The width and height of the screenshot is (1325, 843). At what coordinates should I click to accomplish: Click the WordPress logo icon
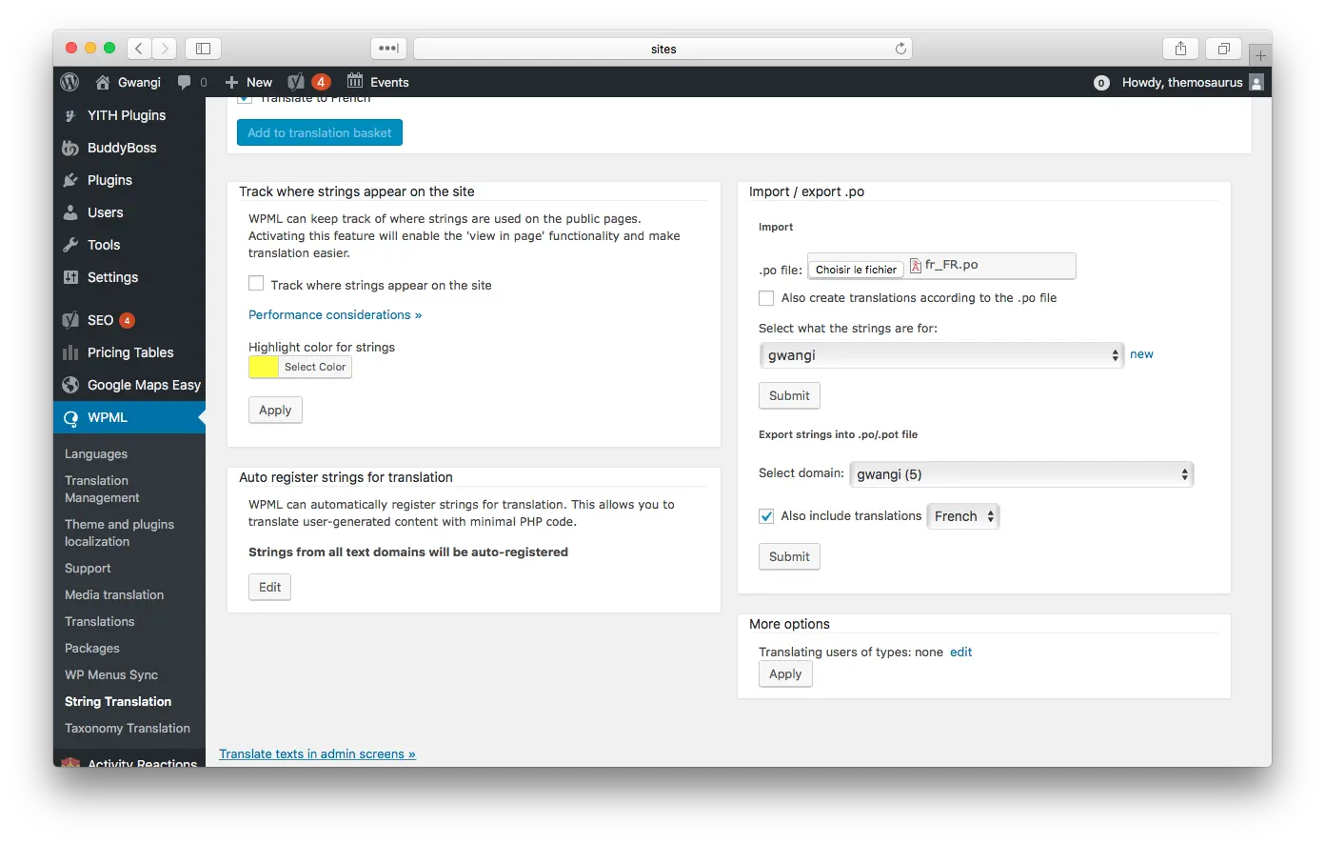[x=69, y=82]
